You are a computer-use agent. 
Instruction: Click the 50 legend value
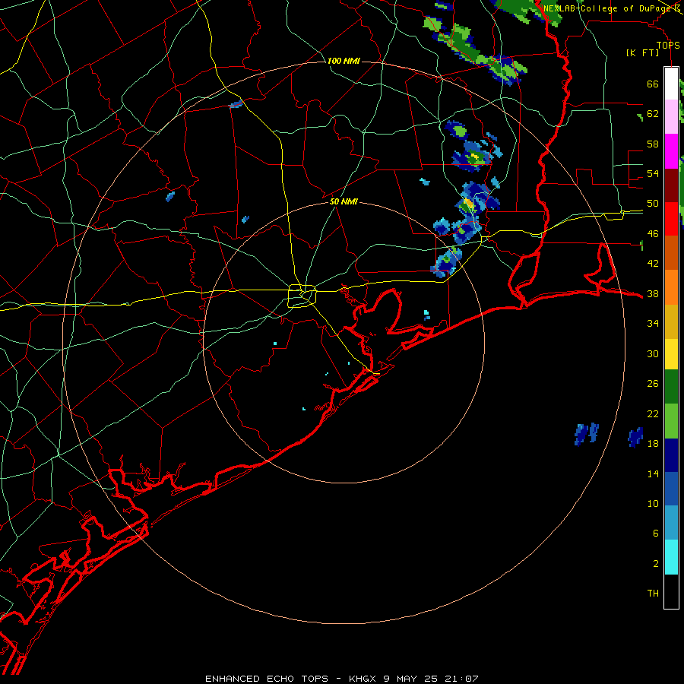[x=653, y=204]
